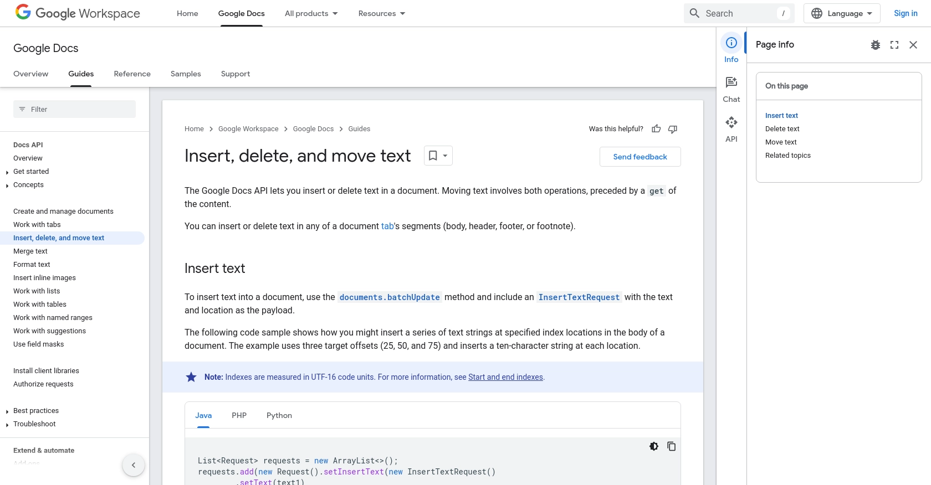
Task: Select the Python code tab
Action: (279, 415)
